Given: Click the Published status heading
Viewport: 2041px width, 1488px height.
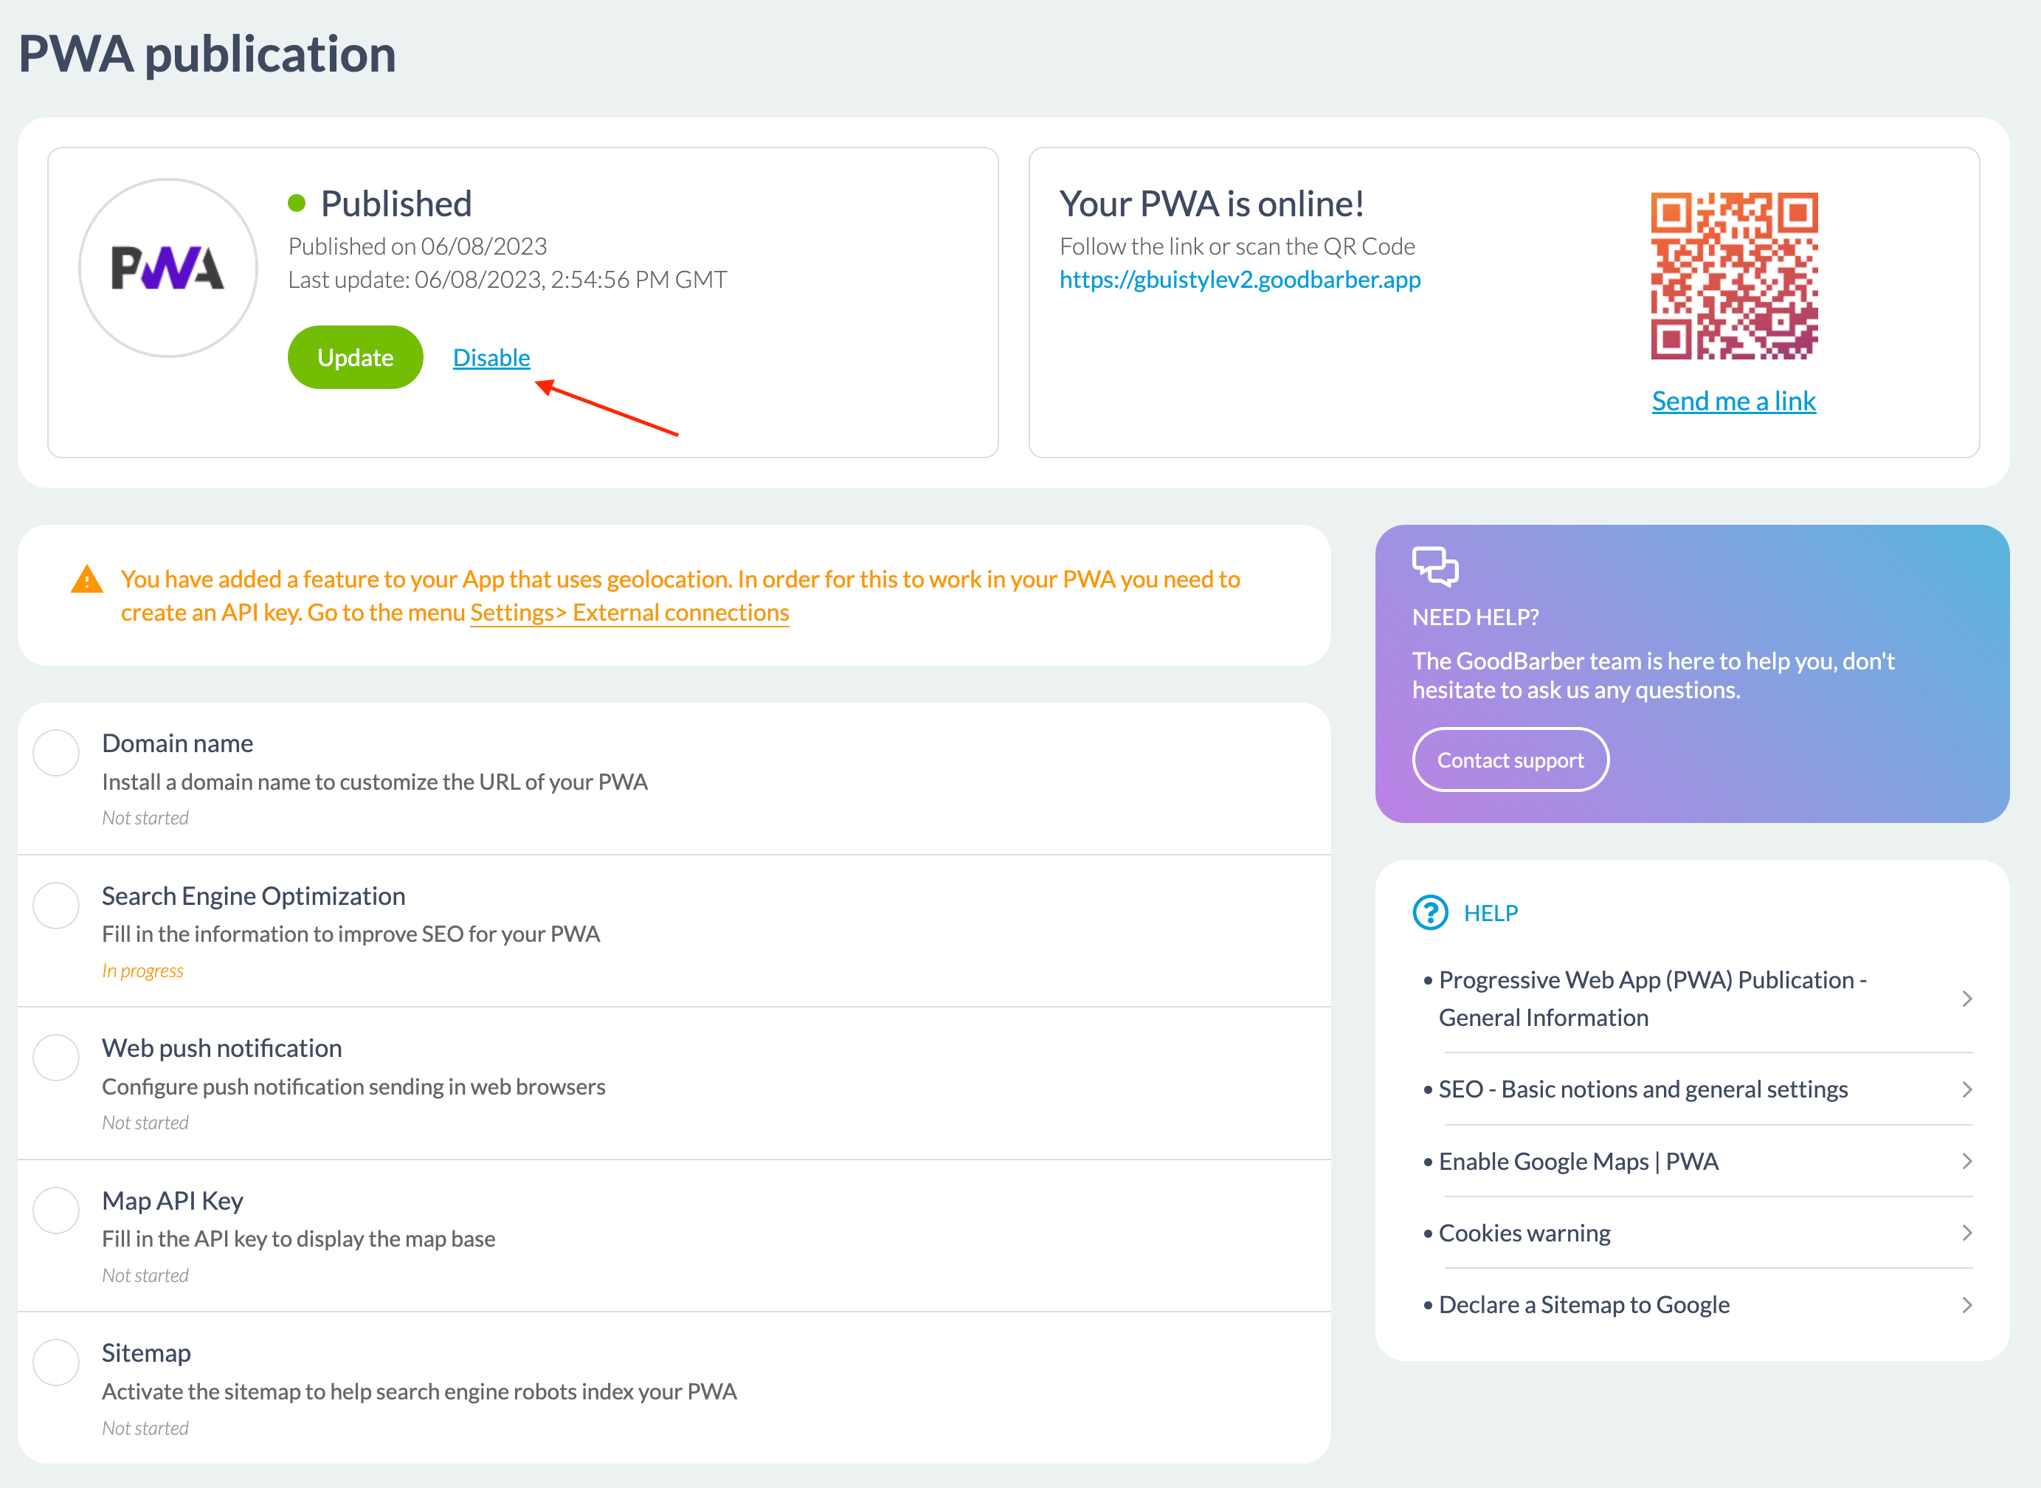Looking at the screenshot, I should [396, 204].
